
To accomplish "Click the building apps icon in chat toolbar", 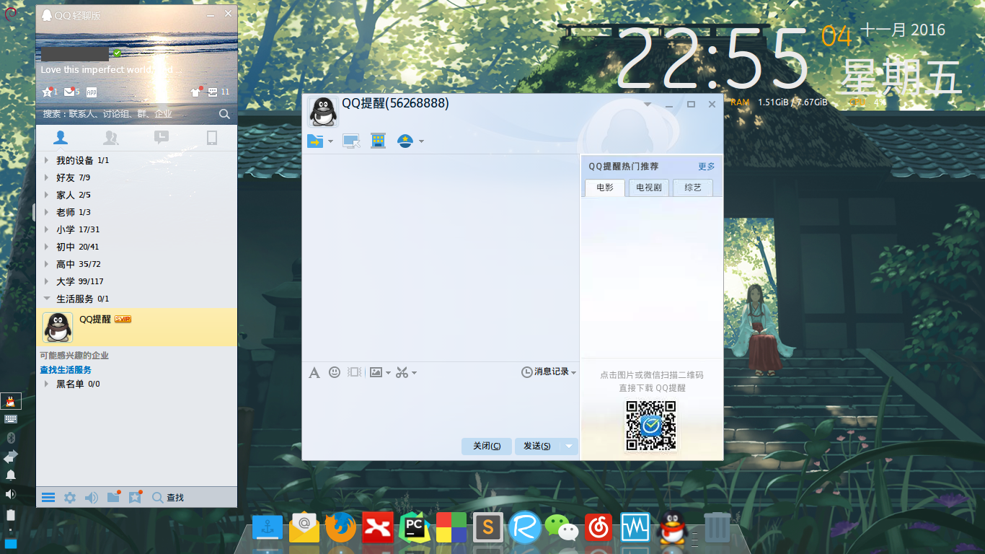I will click(378, 141).
